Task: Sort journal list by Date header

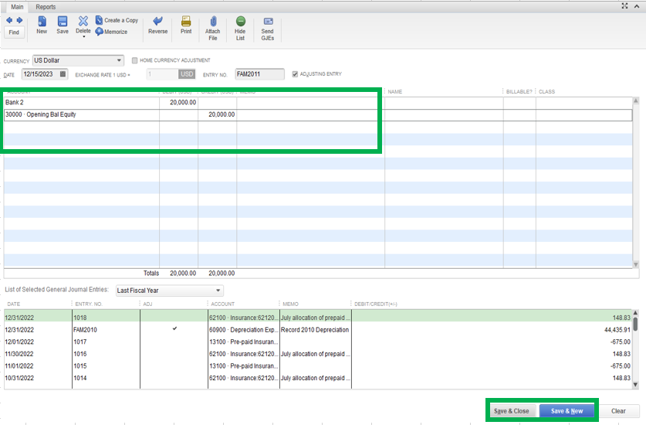Action: 14,304
